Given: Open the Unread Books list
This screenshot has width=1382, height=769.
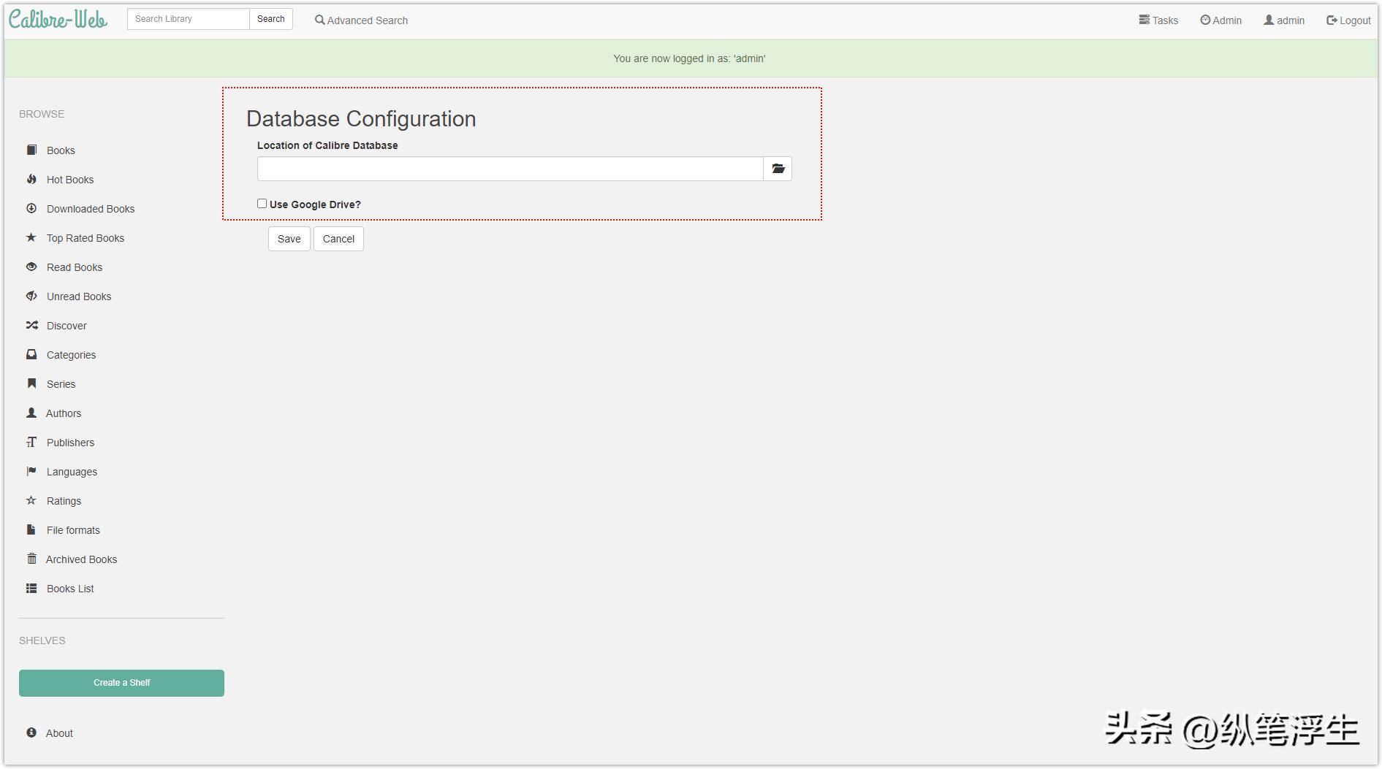Looking at the screenshot, I should pyautogui.click(x=79, y=296).
